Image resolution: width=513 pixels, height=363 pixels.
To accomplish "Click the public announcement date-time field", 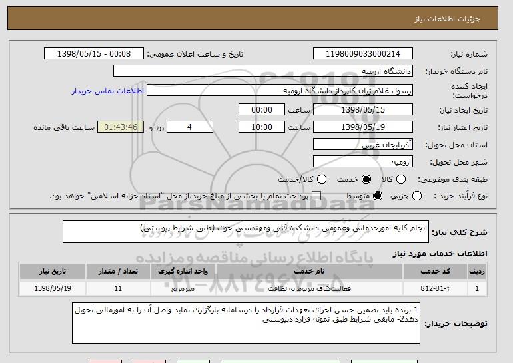I will pos(94,54).
